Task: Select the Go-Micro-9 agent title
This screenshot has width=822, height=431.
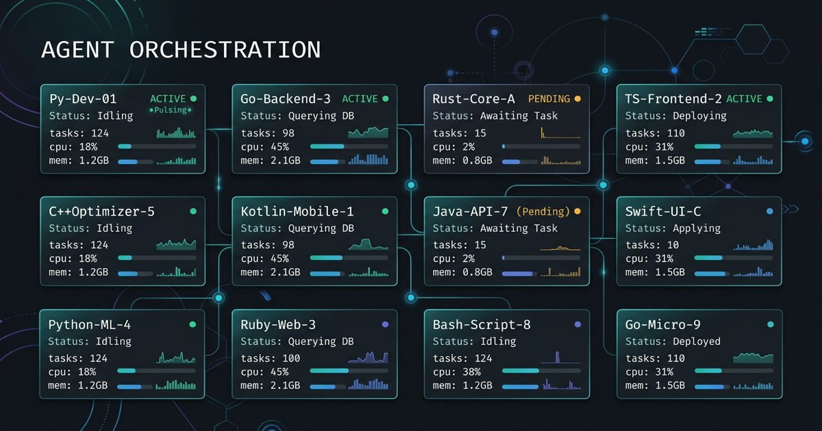Action: point(663,324)
